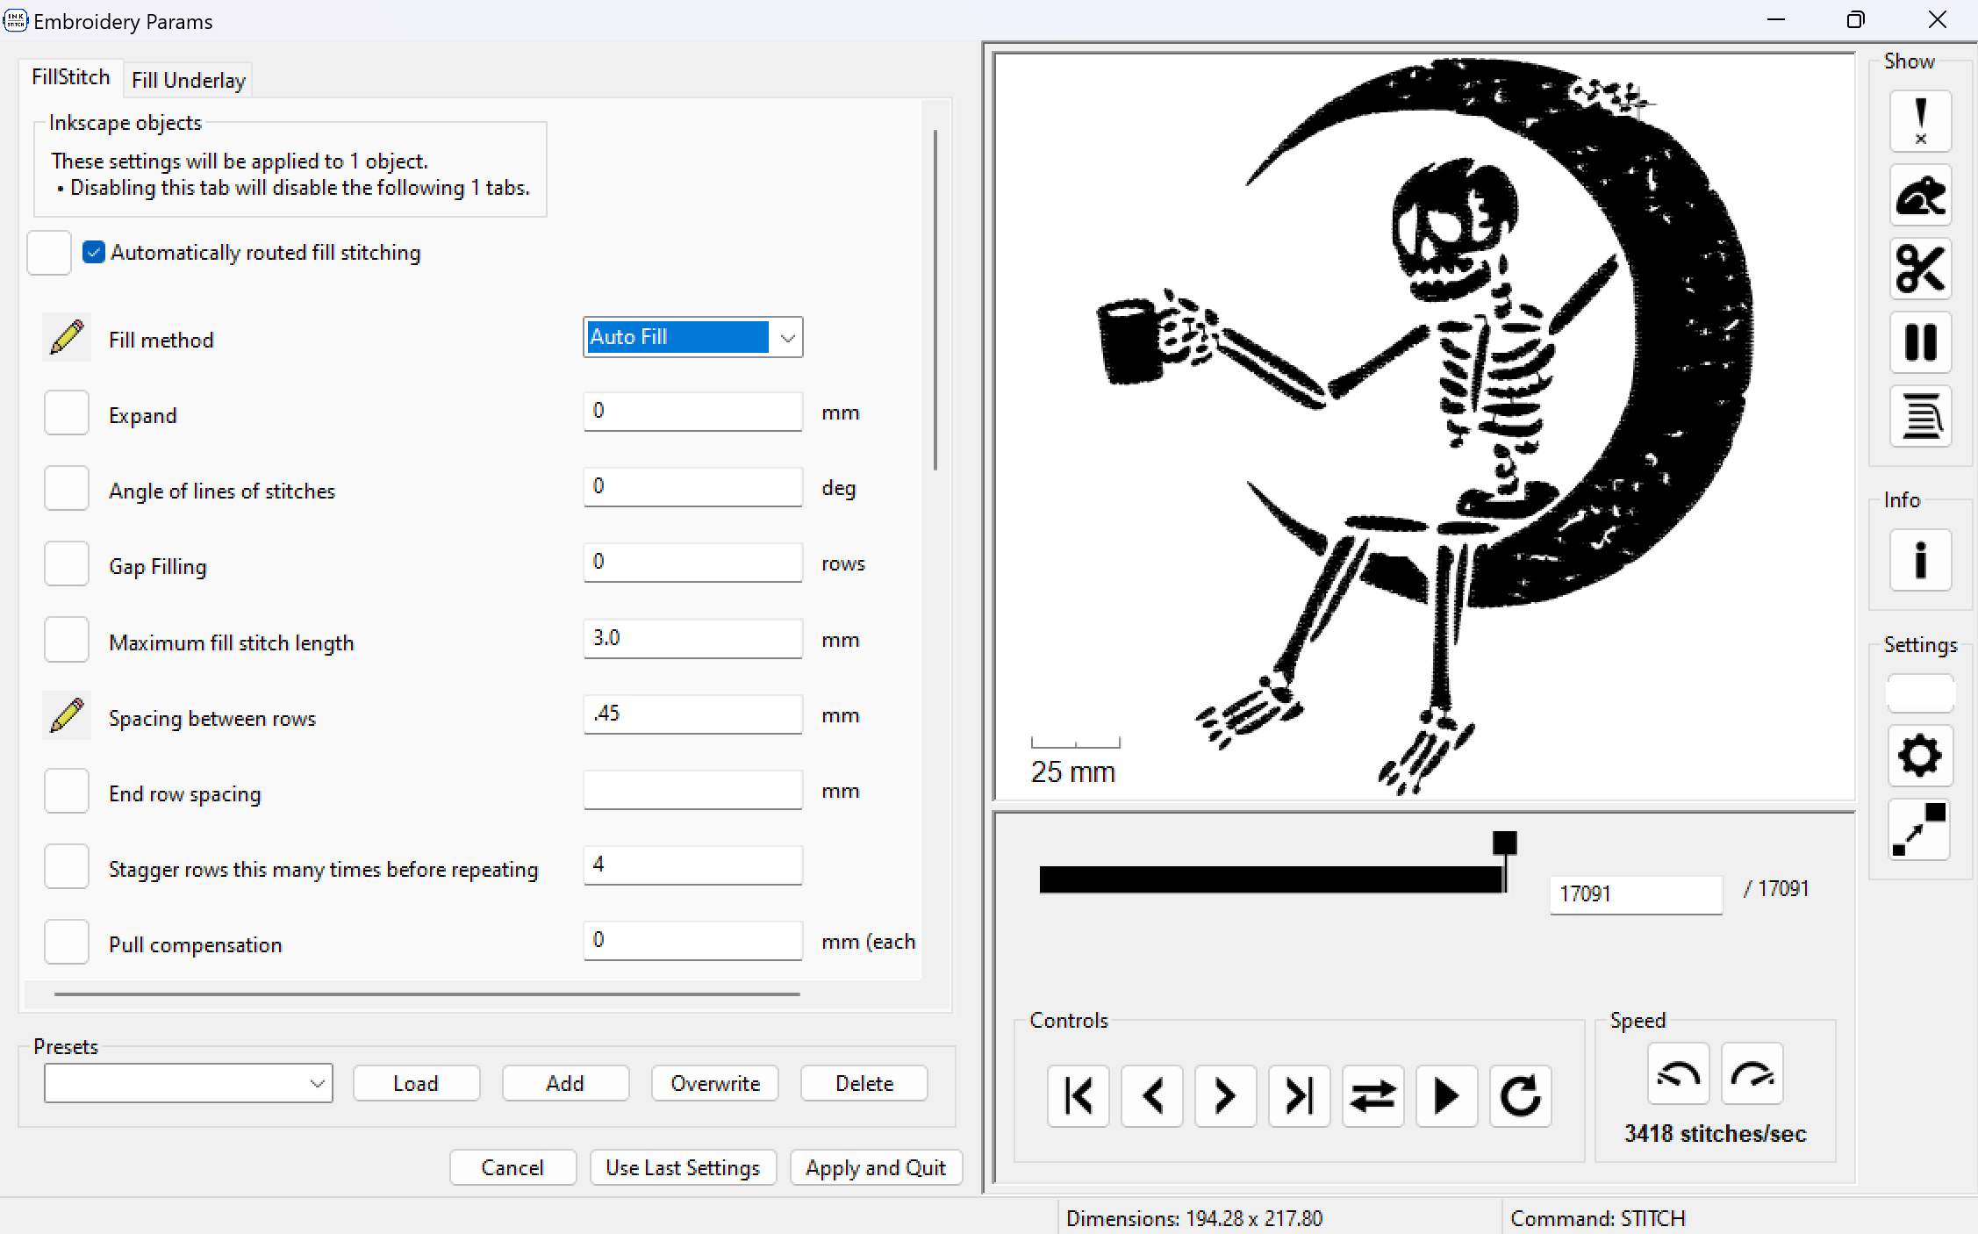
Task: Click toggle box next to Pull compensation
Action: (x=67, y=943)
